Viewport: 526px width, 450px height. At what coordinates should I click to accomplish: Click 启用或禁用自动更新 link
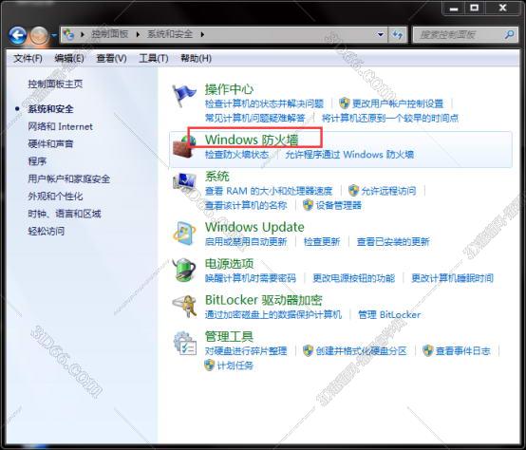pos(246,242)
